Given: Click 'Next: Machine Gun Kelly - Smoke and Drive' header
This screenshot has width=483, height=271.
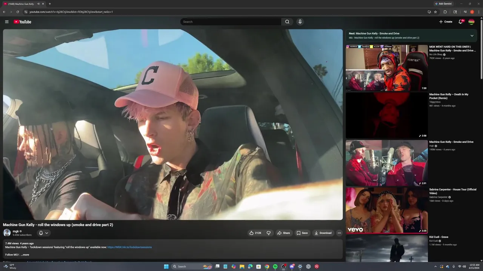Looking at the screenshot, I should 374,33.
